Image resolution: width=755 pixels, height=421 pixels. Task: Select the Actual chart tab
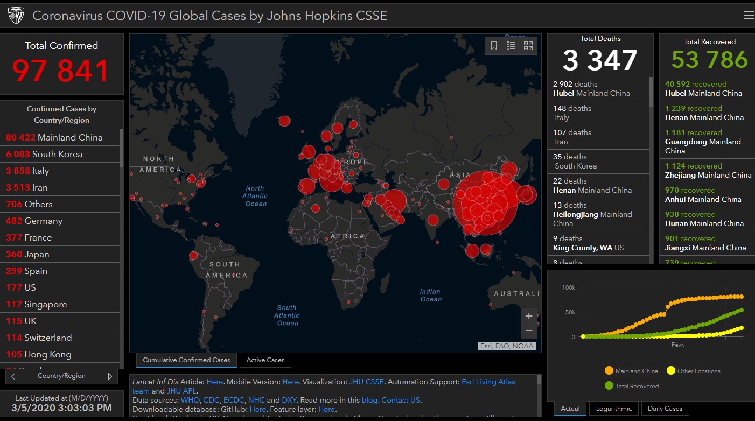pyautogui.click(x=570, y=409)
